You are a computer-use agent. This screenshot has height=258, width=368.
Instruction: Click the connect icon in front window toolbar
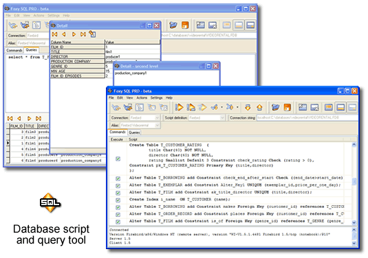click(x=116, y=108)
